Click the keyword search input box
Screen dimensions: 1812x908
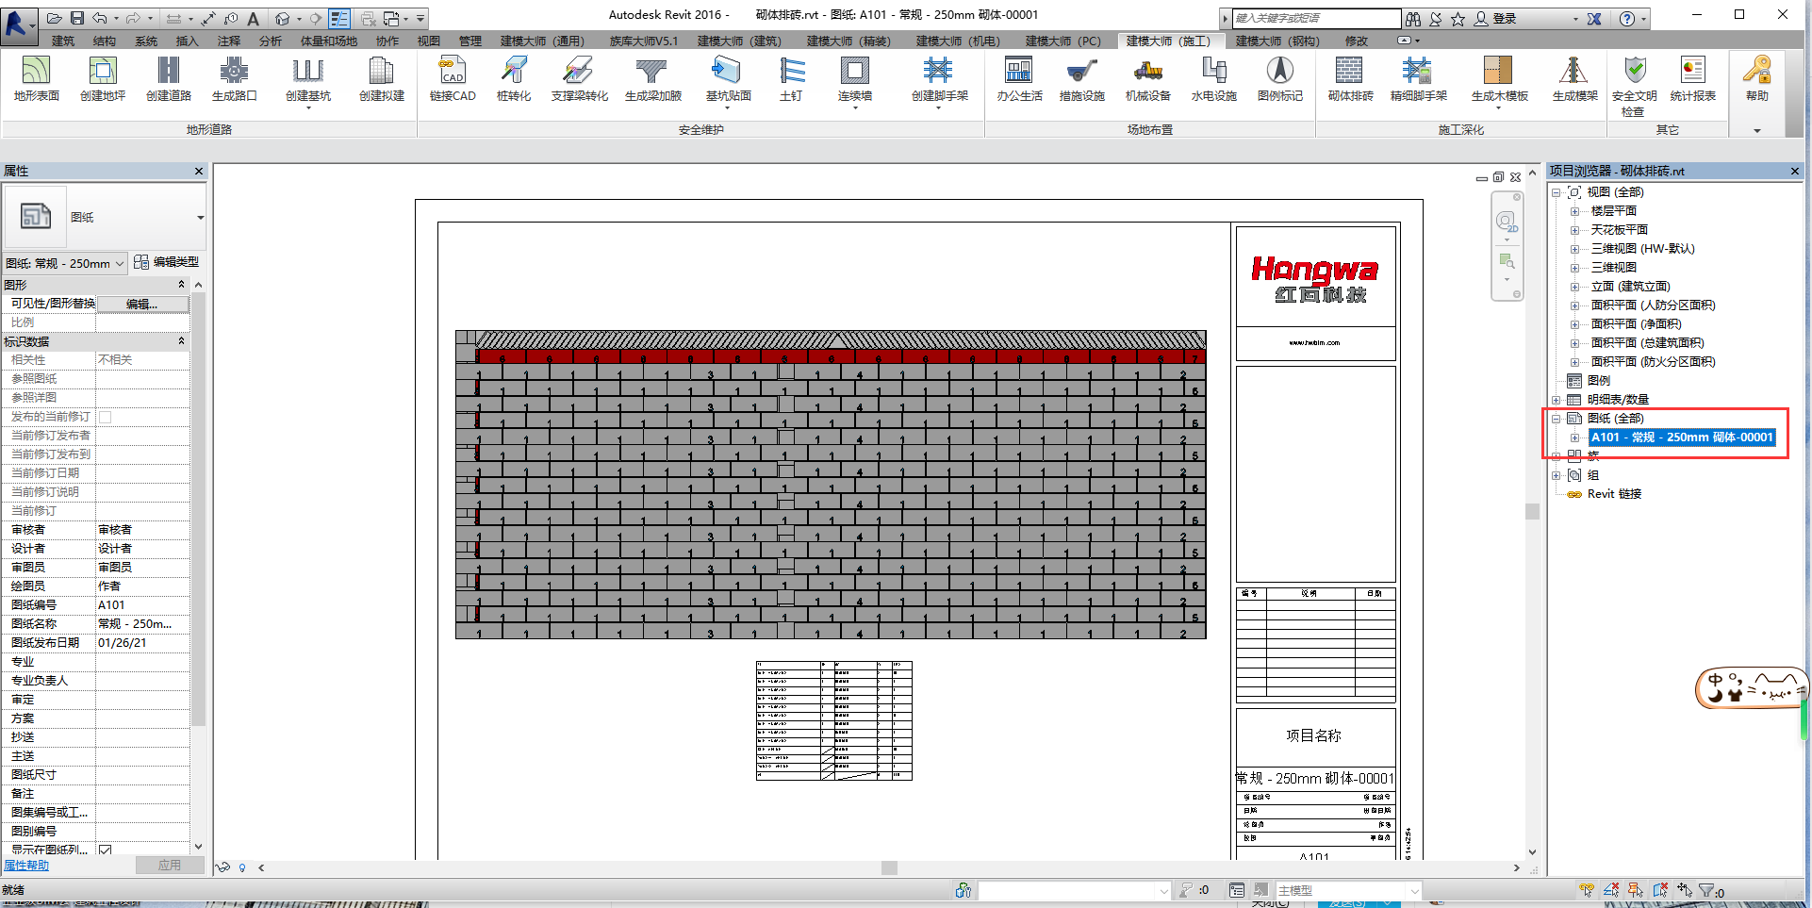1316,18
